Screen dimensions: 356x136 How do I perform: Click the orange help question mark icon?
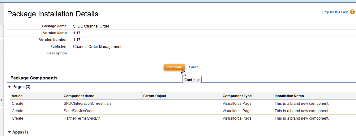coord(352,12)
